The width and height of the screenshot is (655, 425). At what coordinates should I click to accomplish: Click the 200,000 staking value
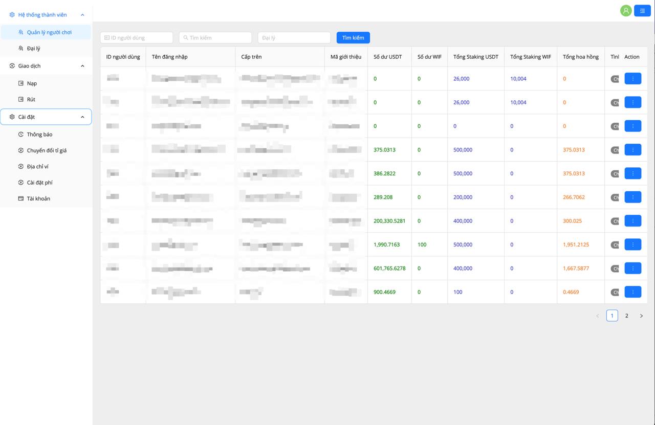[x=463, y=197]
